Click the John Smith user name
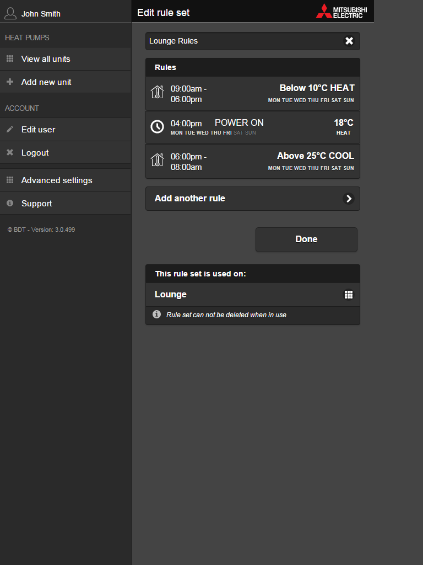423x565 pixels. click(41, 14)
